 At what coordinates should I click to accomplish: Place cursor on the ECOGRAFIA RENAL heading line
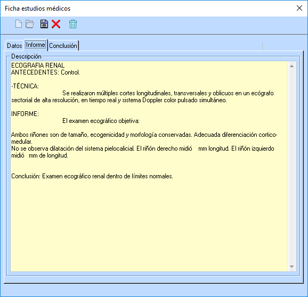pyautogui.click(x=38, y=65)
